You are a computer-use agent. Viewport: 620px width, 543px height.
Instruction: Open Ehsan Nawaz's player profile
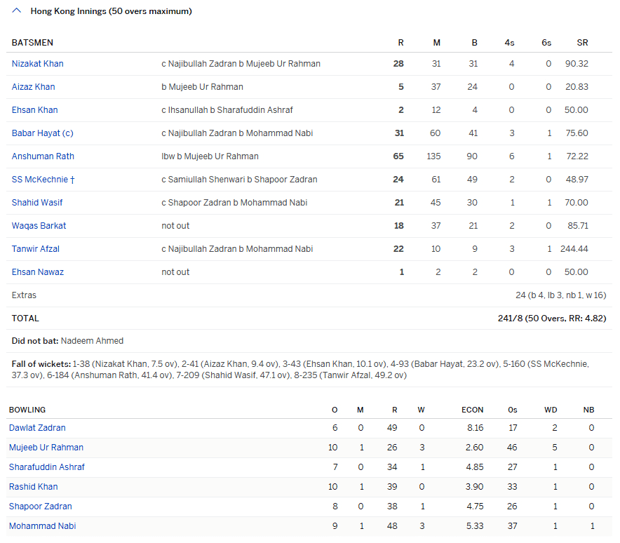(x=37, y=272)
